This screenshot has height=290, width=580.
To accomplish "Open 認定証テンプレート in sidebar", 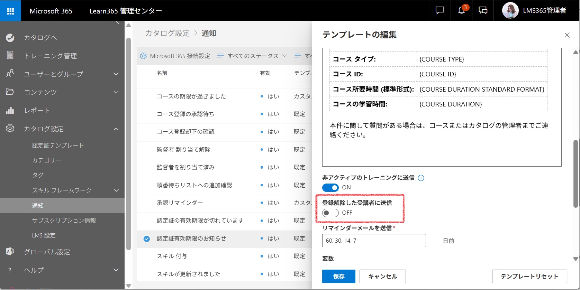I will tap(58, 146).
